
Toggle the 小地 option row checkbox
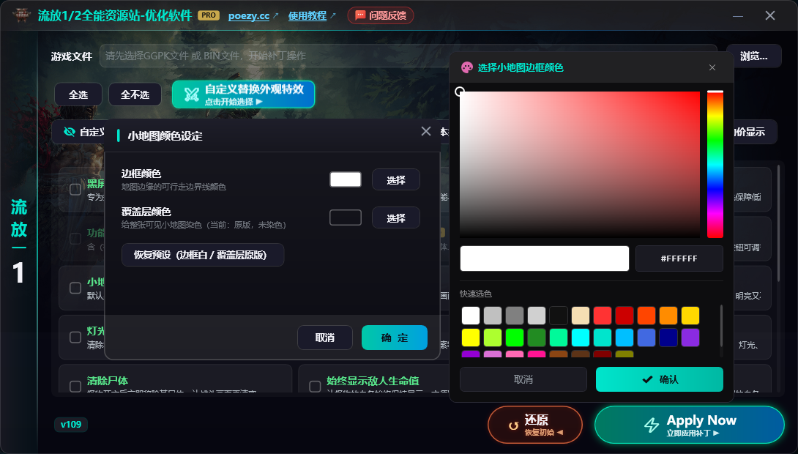click(75, 288)
